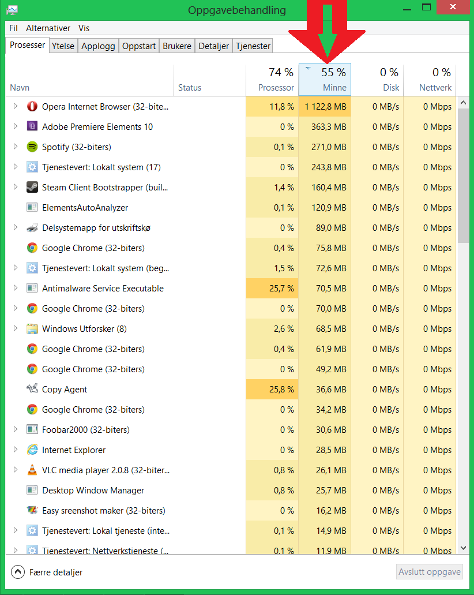This screenshot has height=595, width=474.
Task: Sort by the Minne column header
Action: point(325,80)
